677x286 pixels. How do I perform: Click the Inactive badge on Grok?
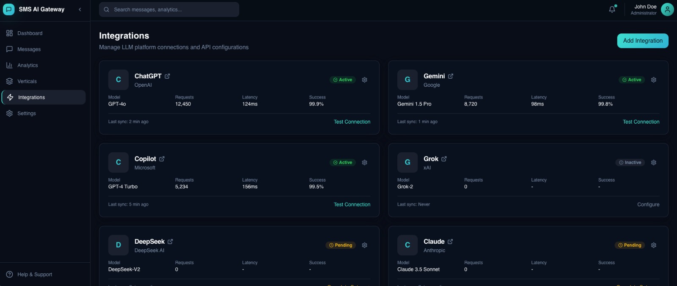pyautogui.click(x=630, y=162)
